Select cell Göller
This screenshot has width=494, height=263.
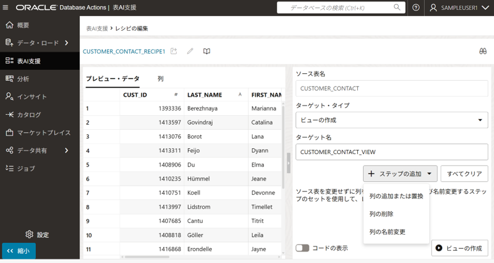[216, 235]
